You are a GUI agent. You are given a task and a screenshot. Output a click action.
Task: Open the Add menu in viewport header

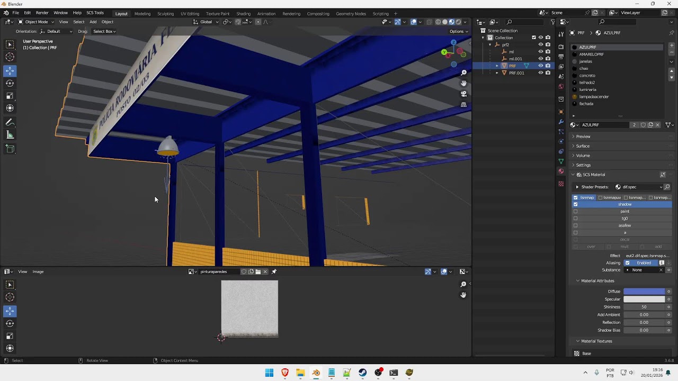[93, 22]
